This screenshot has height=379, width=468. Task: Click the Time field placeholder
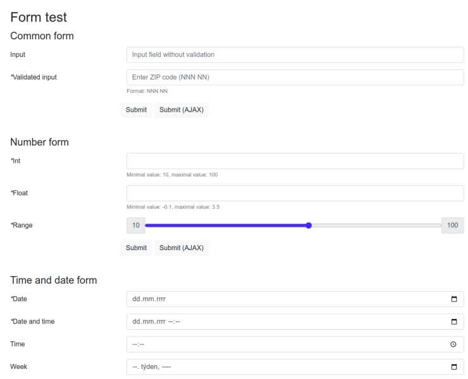(x=139, y=344)
